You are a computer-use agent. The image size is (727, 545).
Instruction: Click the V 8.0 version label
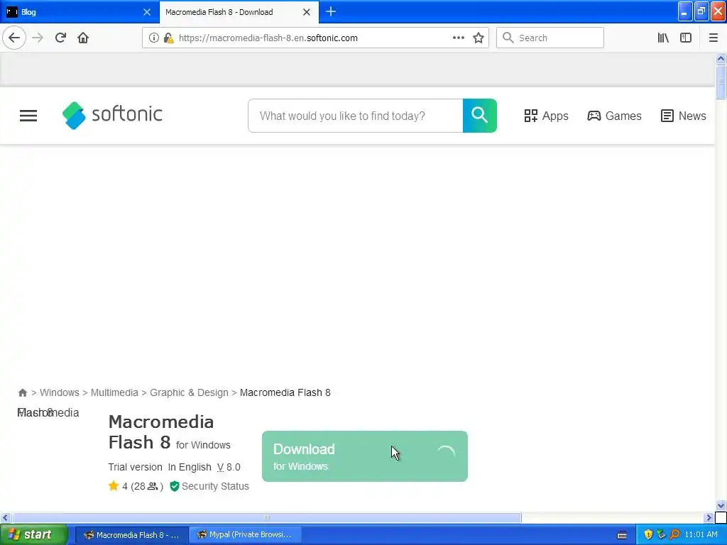point(229,467)
